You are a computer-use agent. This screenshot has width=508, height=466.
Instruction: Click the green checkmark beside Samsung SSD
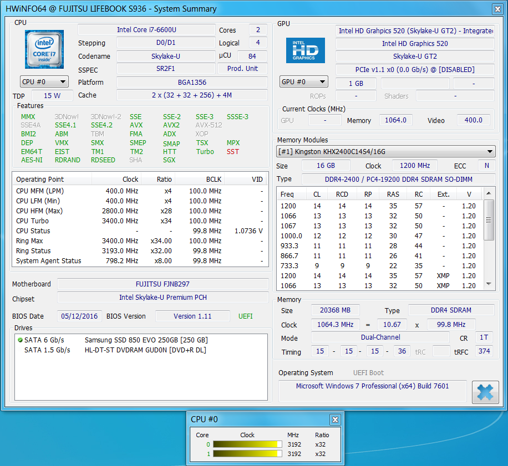(x=20, y=340)
